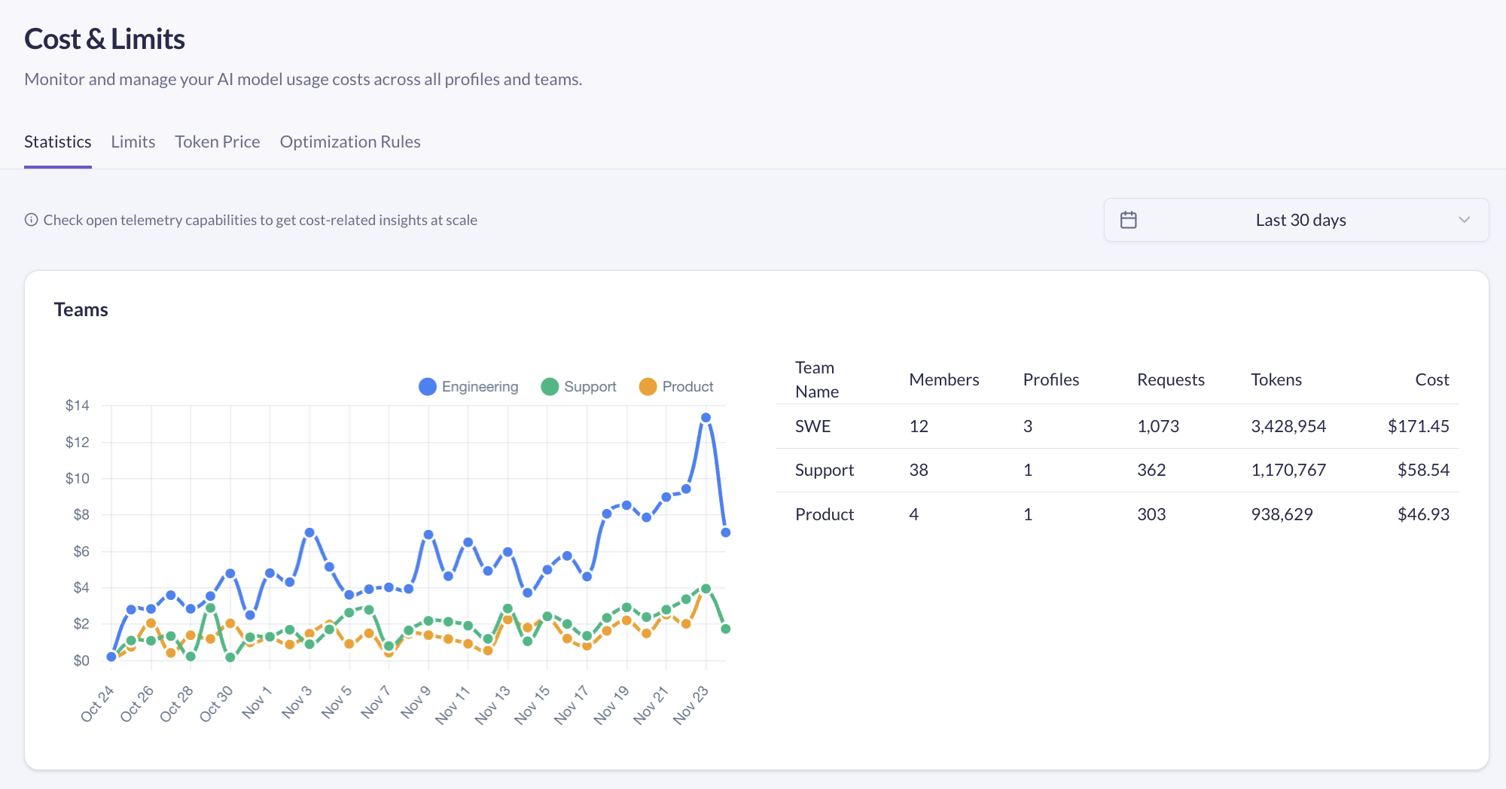1506x789 pixels.
Task: Click the open telemetry capabilities notice
Action: 260,220
